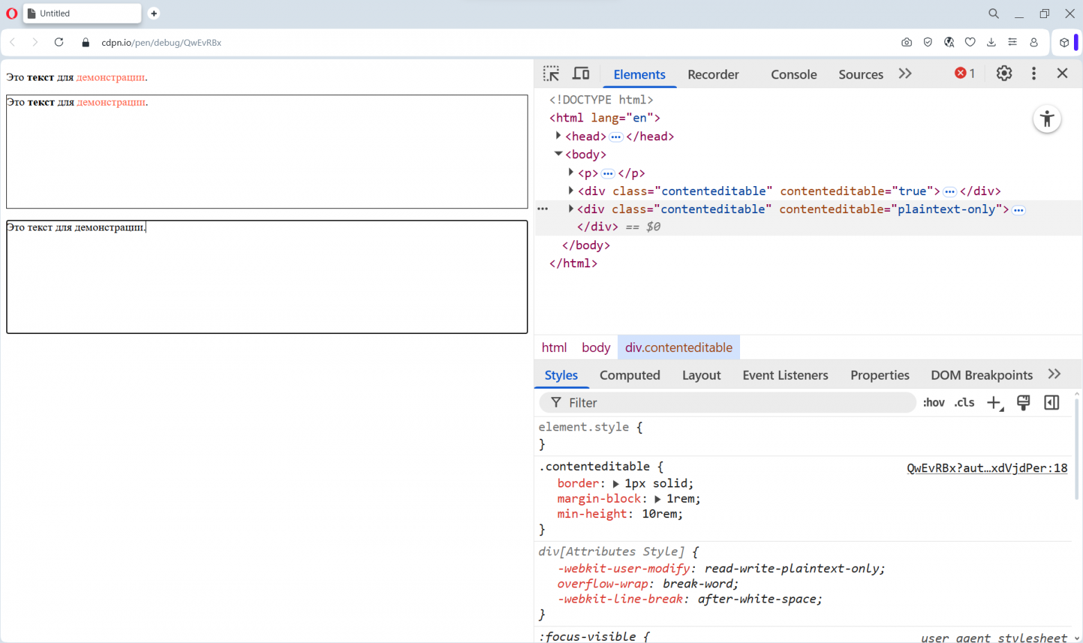Open the translate page icon
Screen dimensions: 1083x643
click(x=949, y=42)
